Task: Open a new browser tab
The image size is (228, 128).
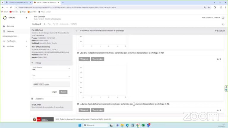Action: pyautogui.click(x=63, y=2)
